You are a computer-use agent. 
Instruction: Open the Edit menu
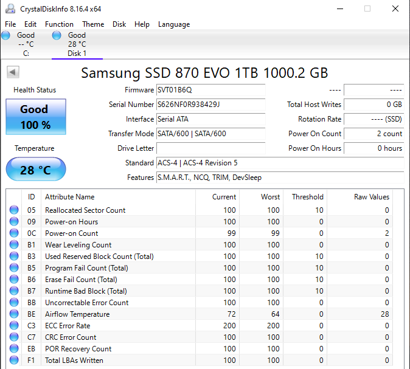30,24
